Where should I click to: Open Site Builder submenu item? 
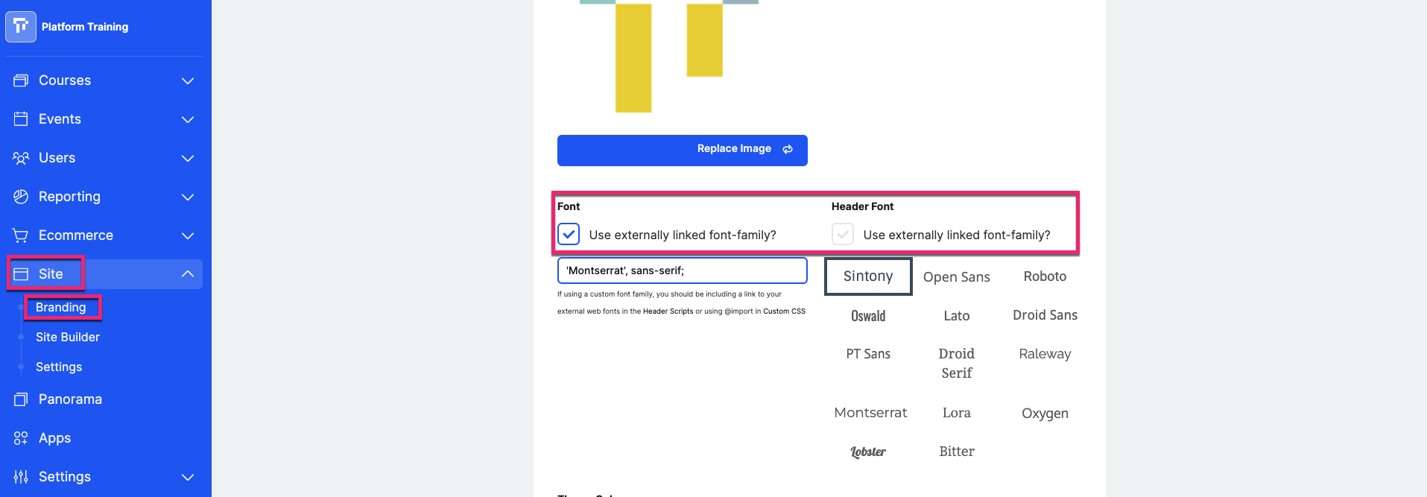[x=68, y=337]
